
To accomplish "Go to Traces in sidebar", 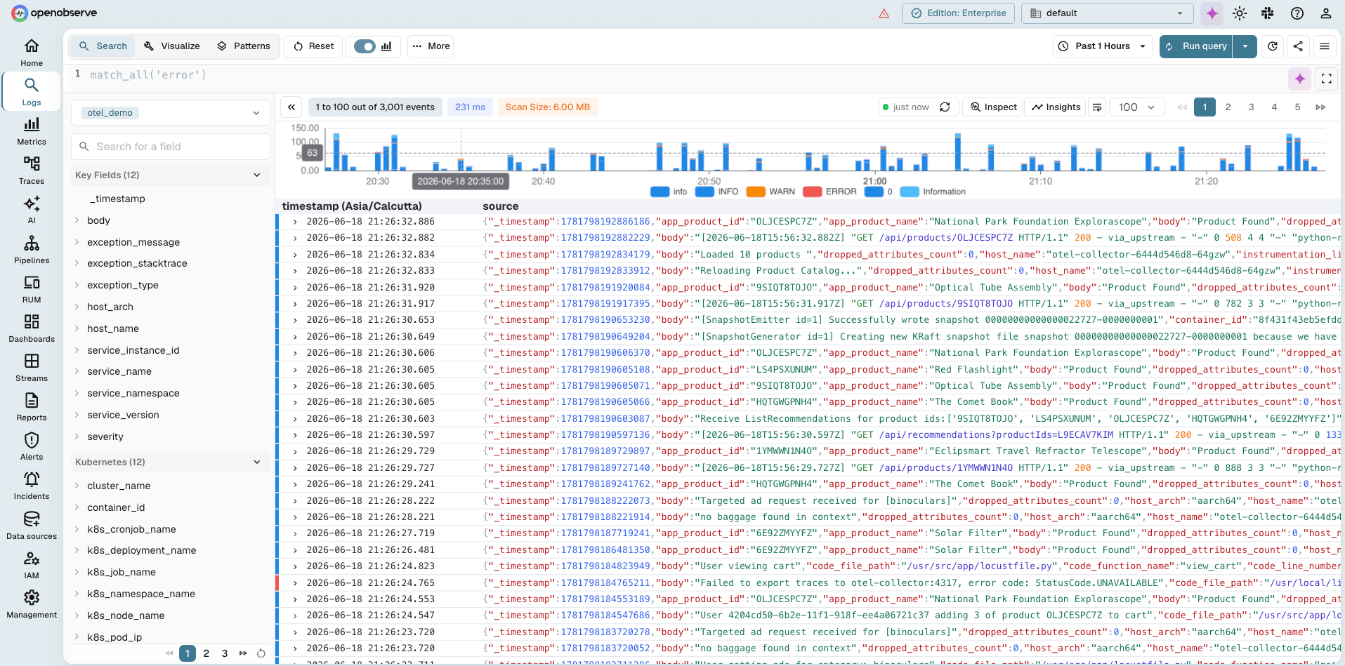I will point(32,171).
